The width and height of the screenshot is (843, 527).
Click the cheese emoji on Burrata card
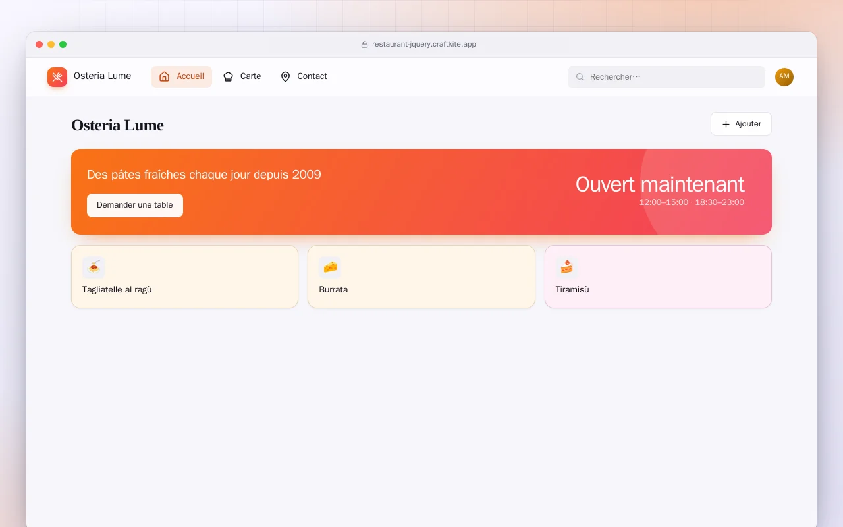[330, 267]
